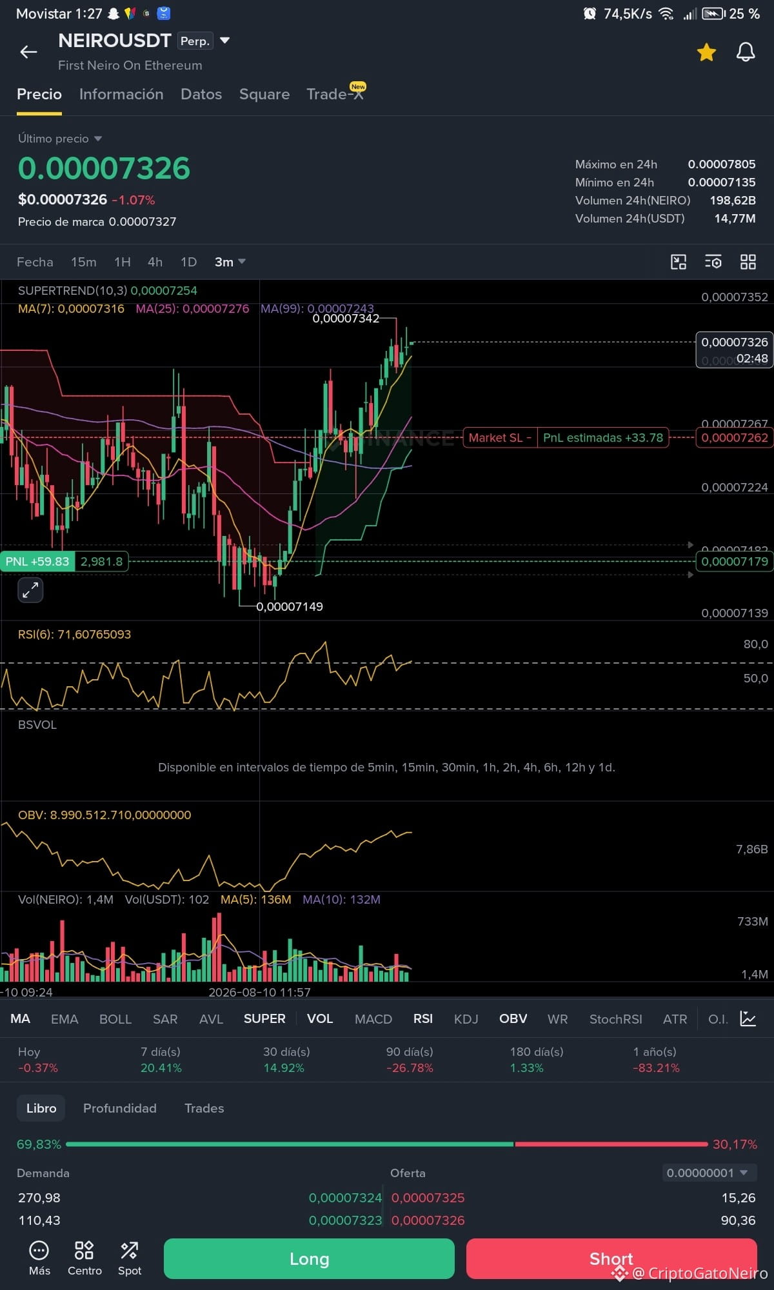
Task: Toggle the StochRSI indicator
Action: point(616,1018)
